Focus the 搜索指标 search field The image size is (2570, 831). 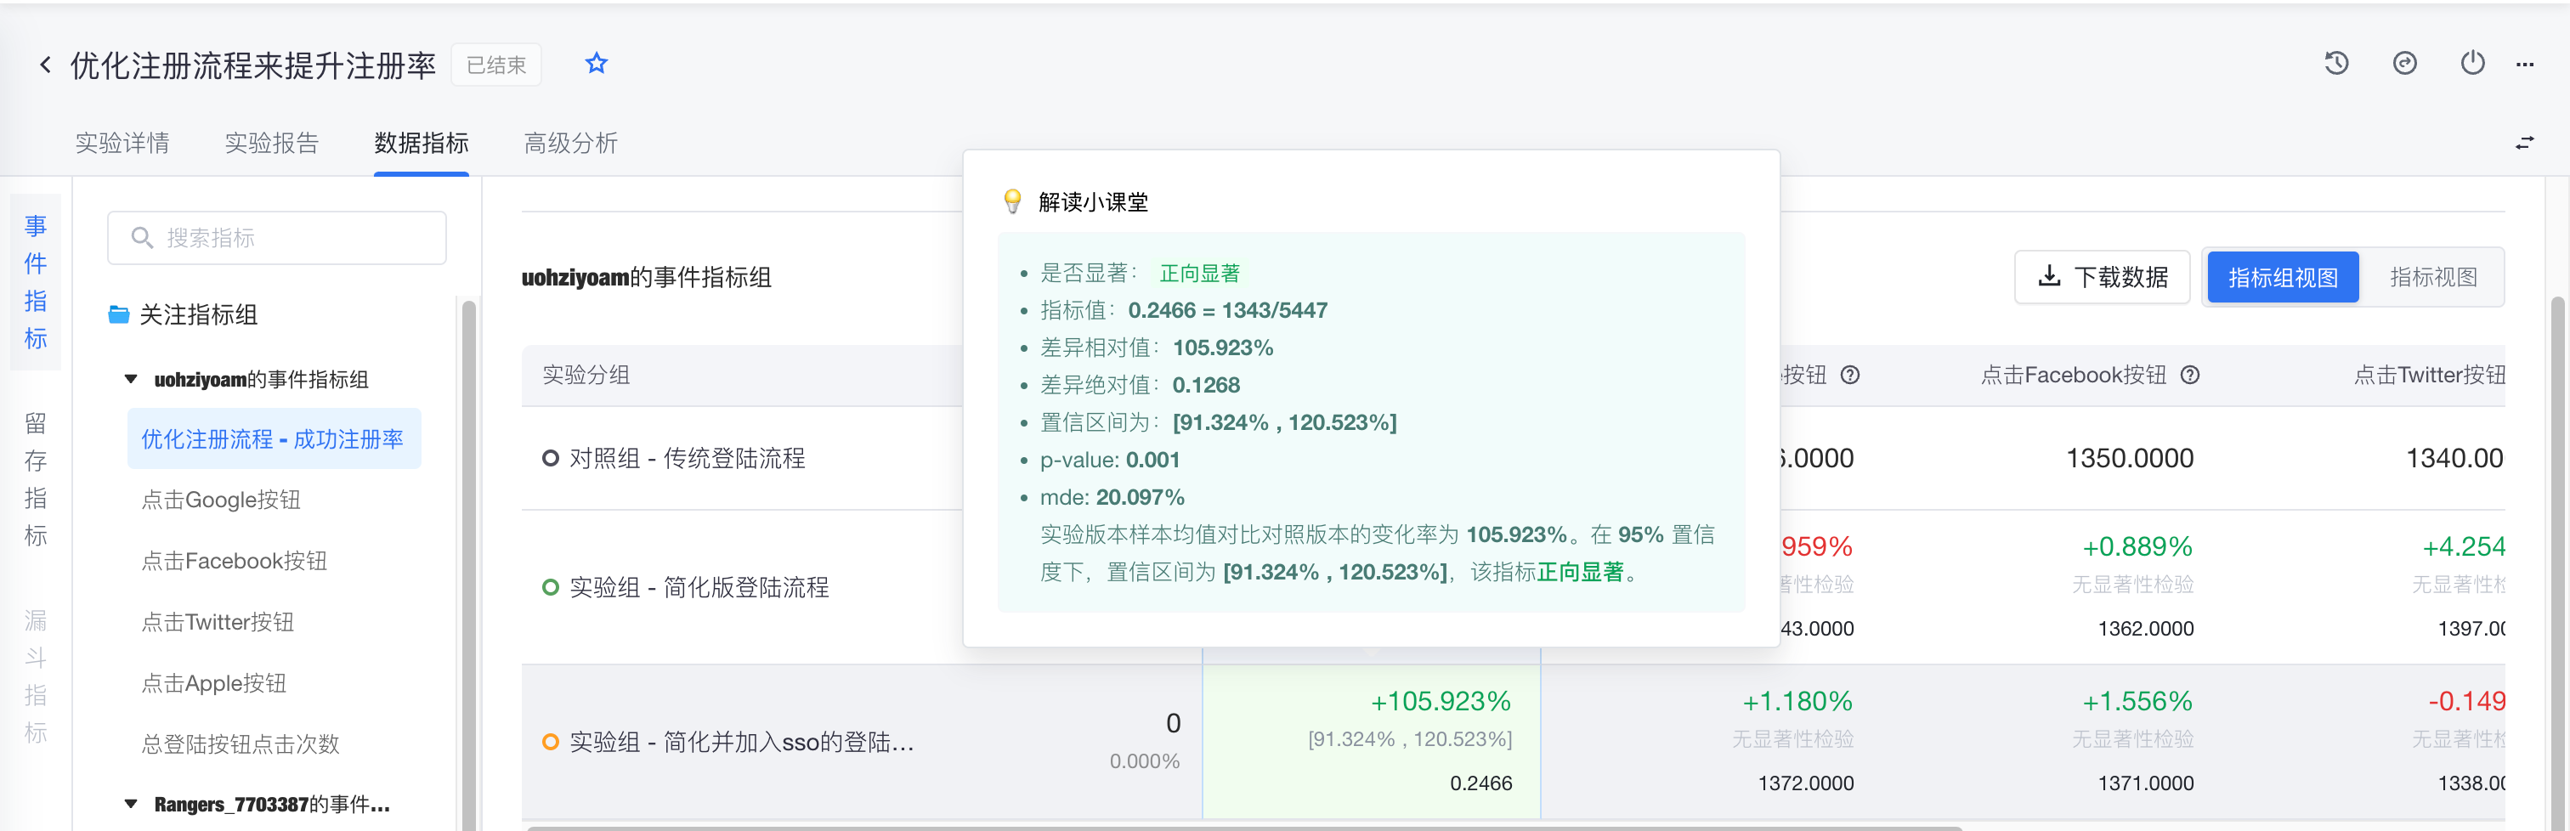click(276, 237)
